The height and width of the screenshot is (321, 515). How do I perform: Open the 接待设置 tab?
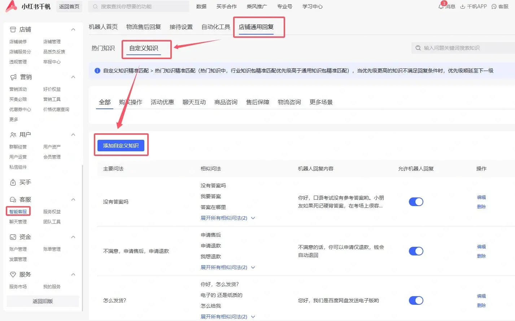(181, 27)
